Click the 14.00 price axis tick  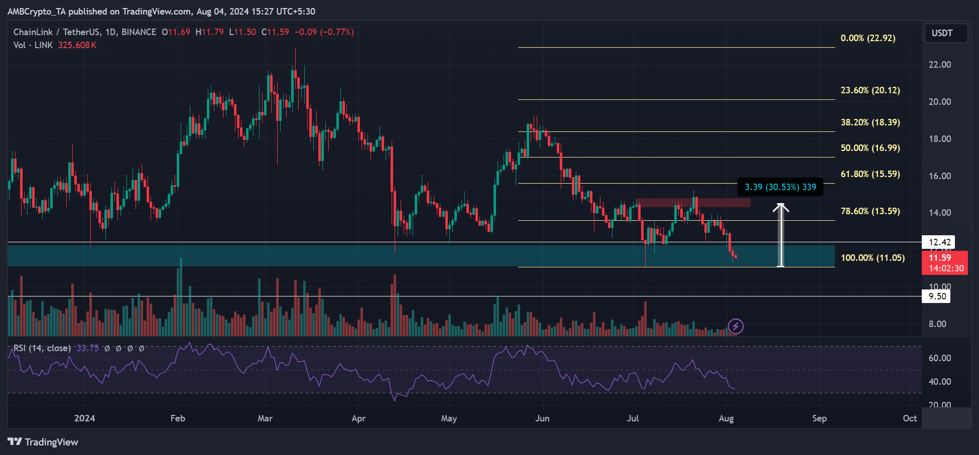tap(940, 213)
